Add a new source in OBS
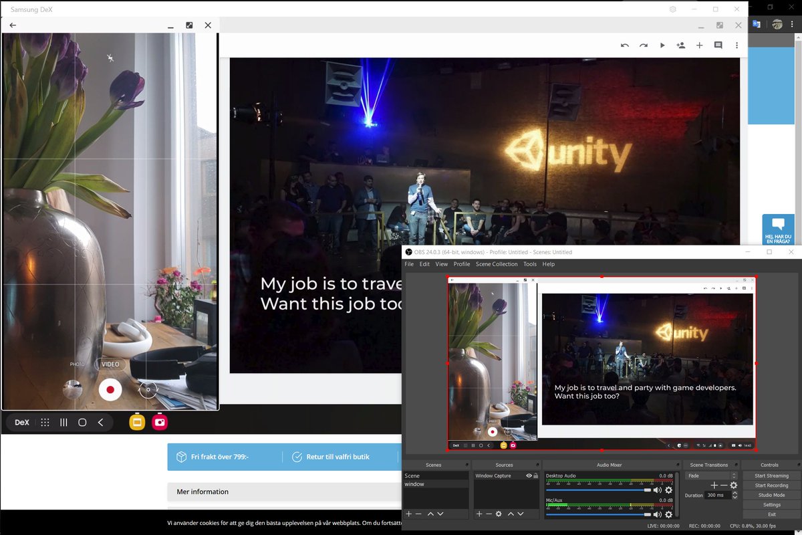 coord(479,514)
